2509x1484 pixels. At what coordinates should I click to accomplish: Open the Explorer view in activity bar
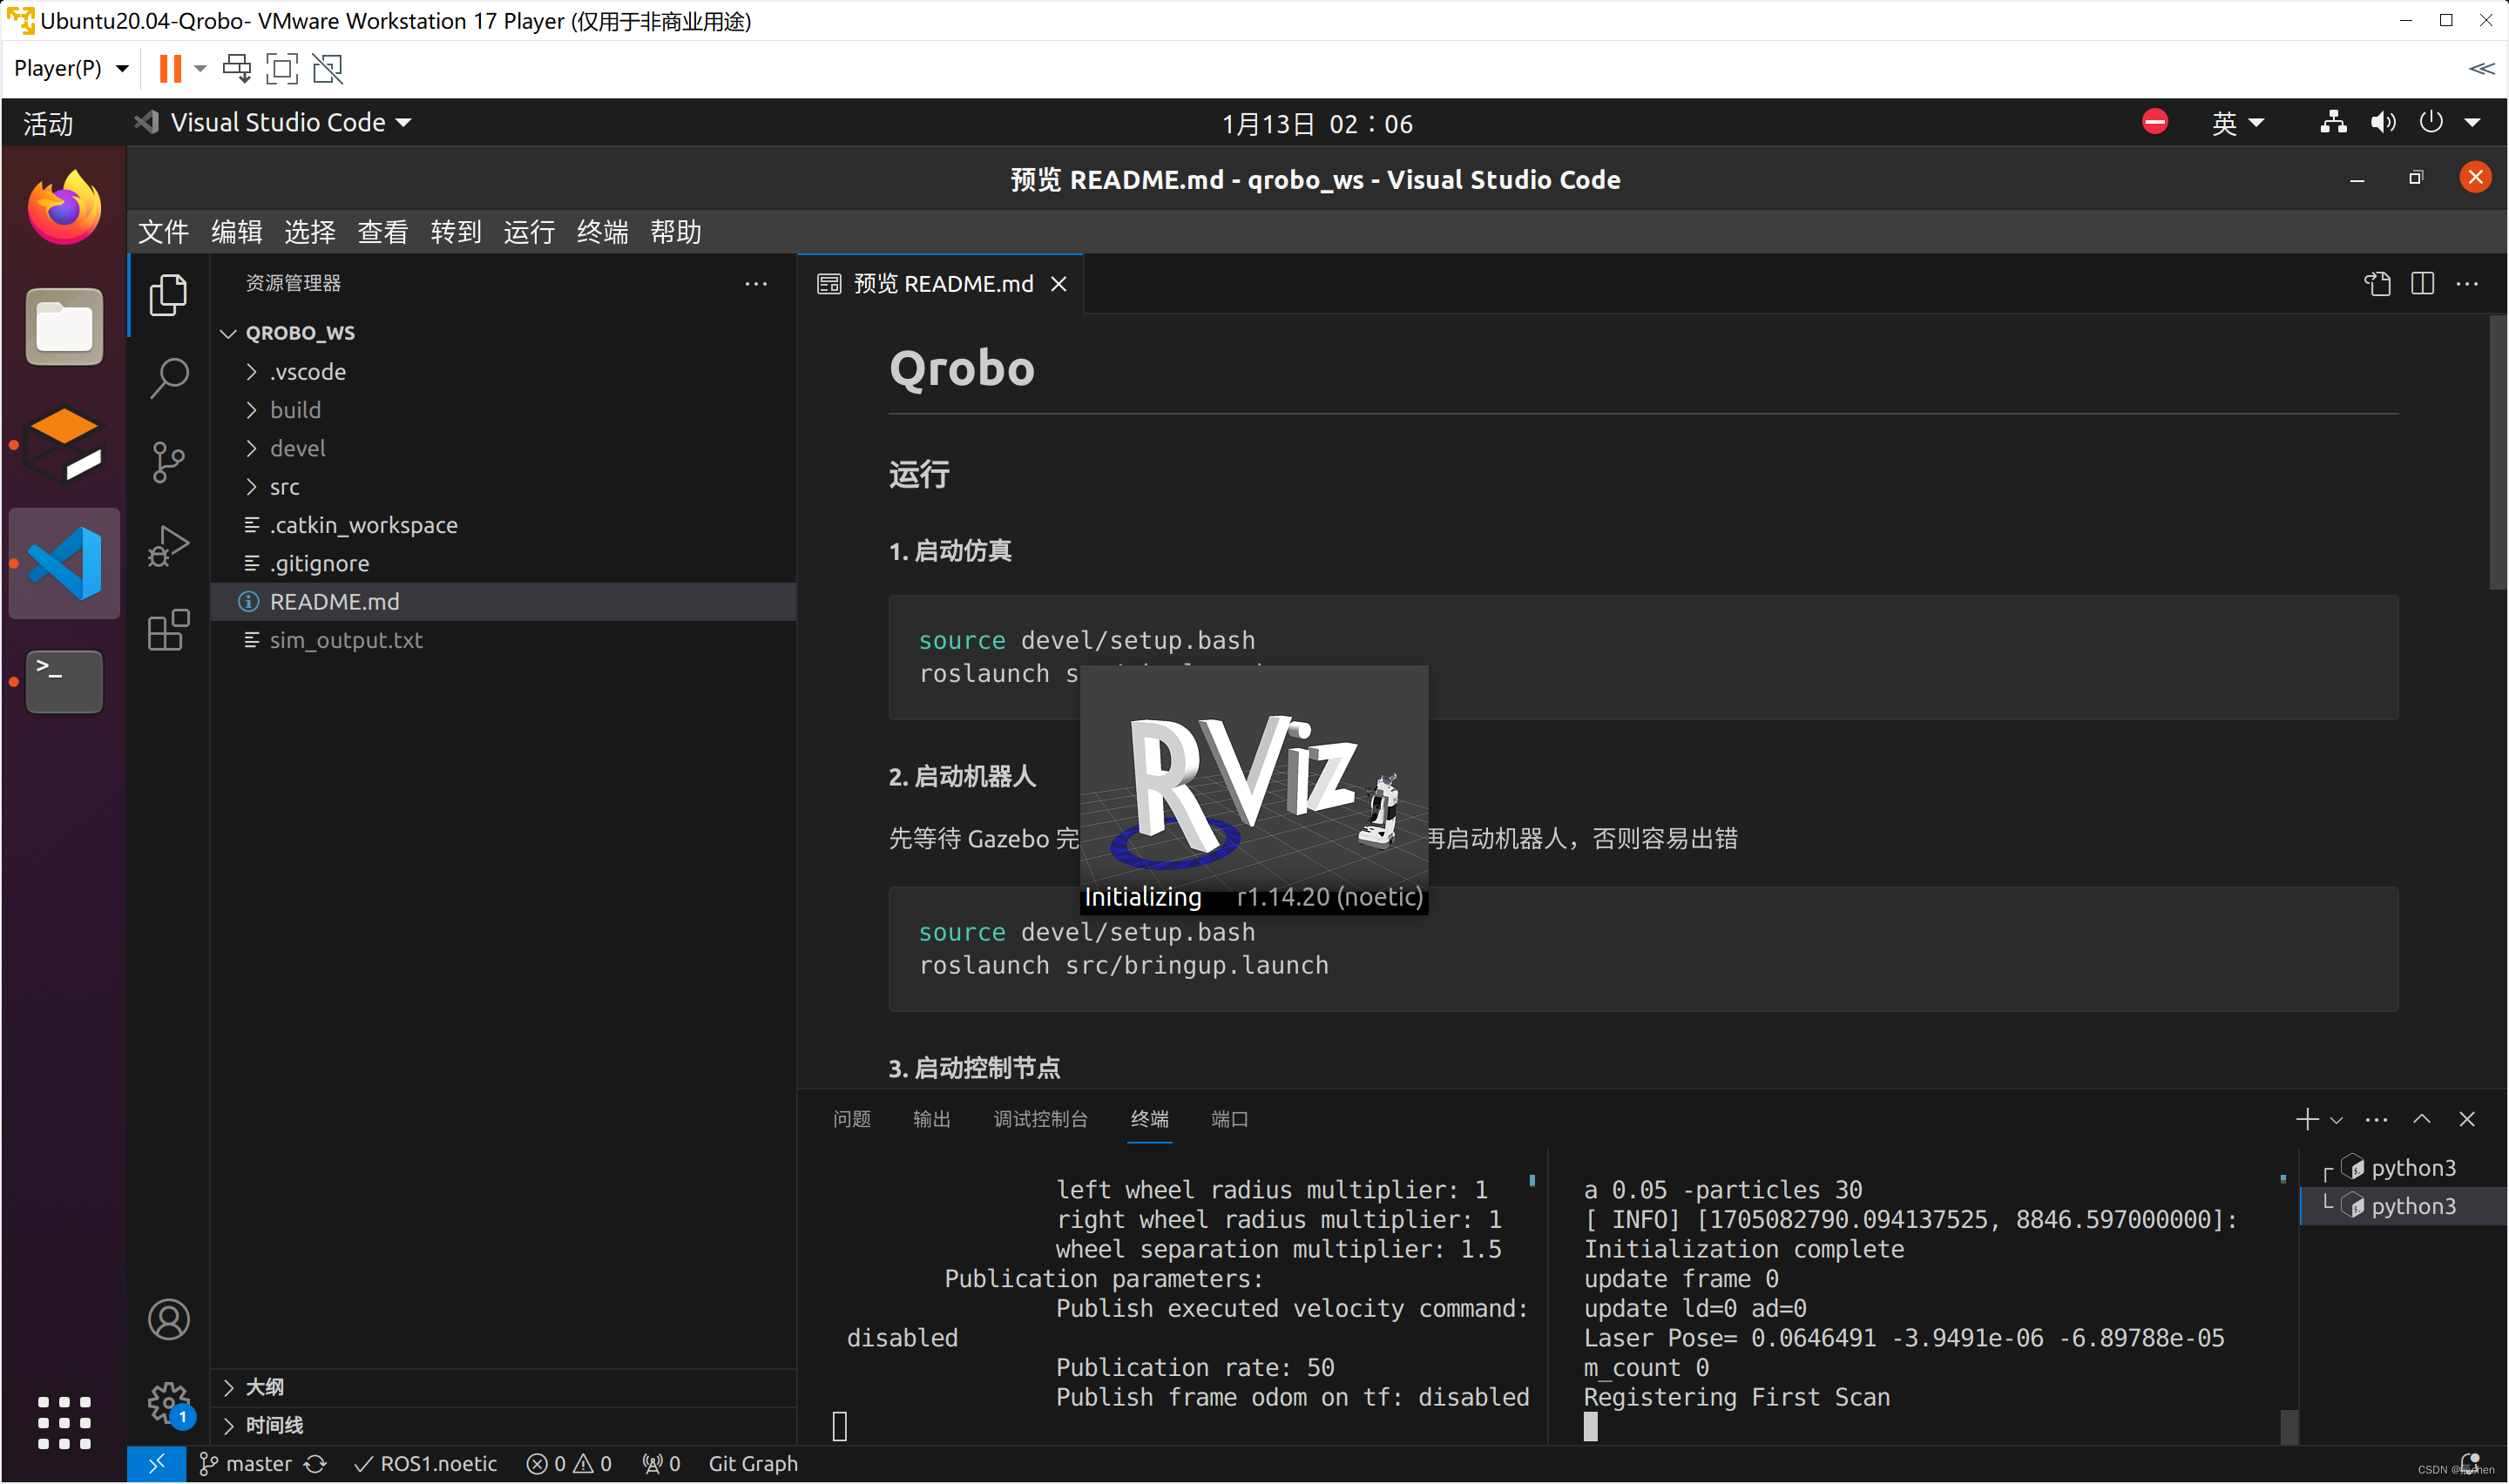(x=168, y=295)
